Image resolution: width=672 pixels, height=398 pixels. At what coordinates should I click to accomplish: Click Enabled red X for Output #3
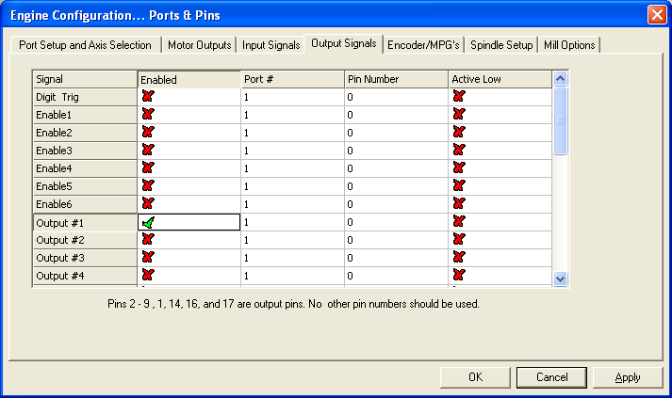[148, 257]
